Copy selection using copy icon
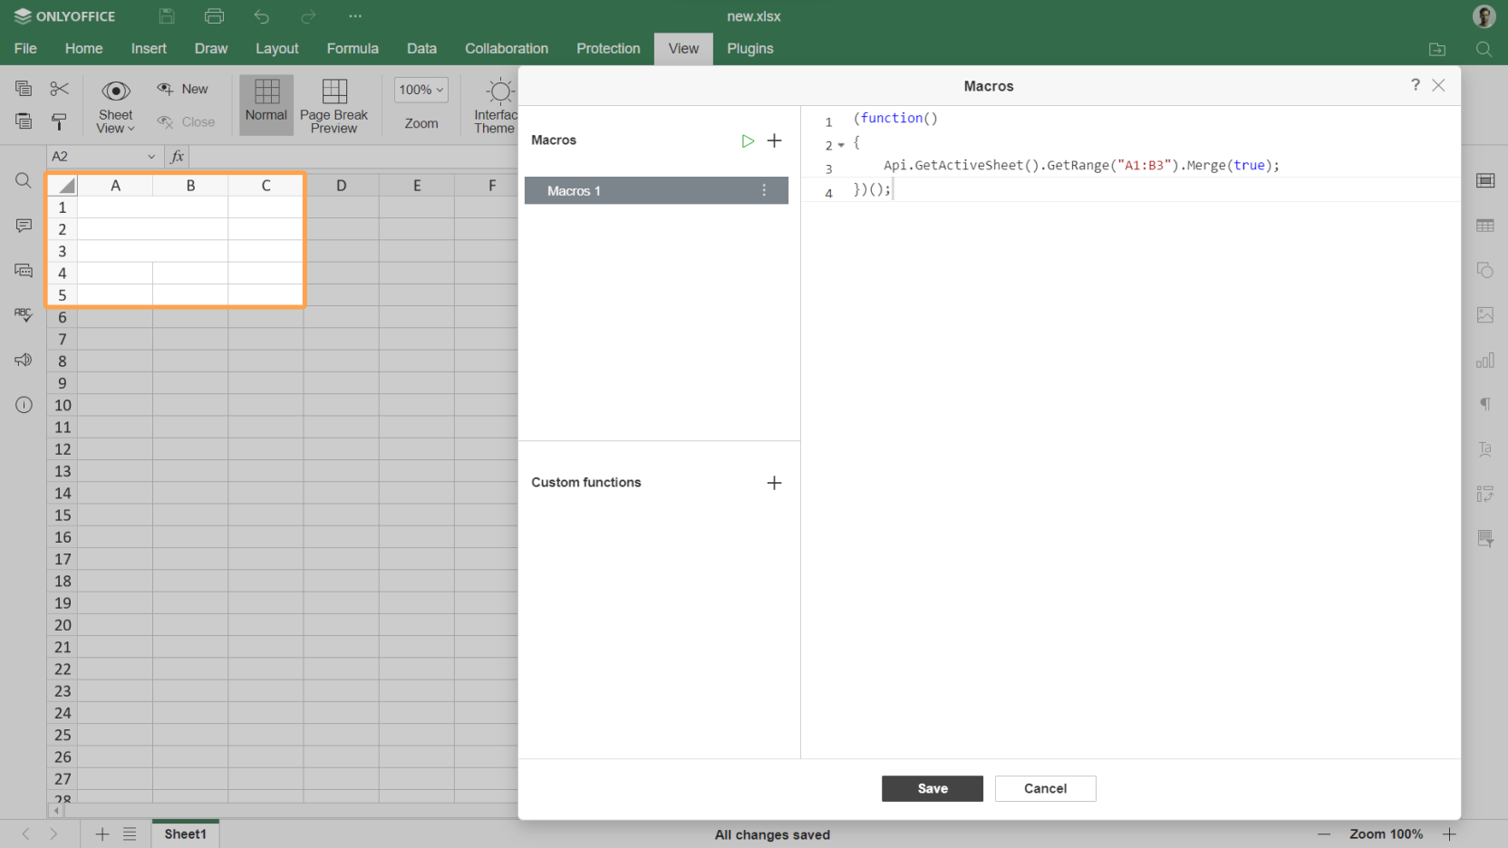Viewport: 1508px width, 848px height. 24,88
